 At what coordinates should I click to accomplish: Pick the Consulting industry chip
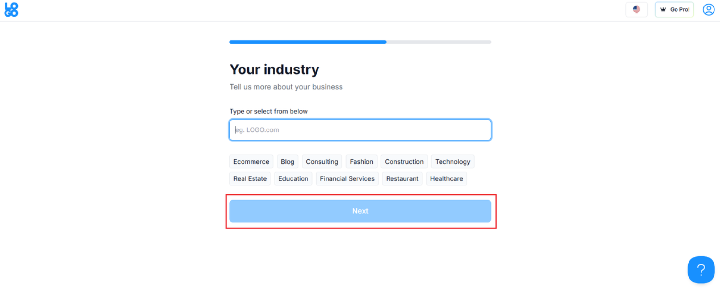(322, 162)
